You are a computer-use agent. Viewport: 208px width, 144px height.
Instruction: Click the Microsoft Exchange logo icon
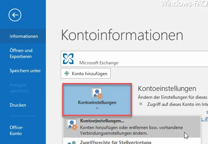tap(68, 59)
